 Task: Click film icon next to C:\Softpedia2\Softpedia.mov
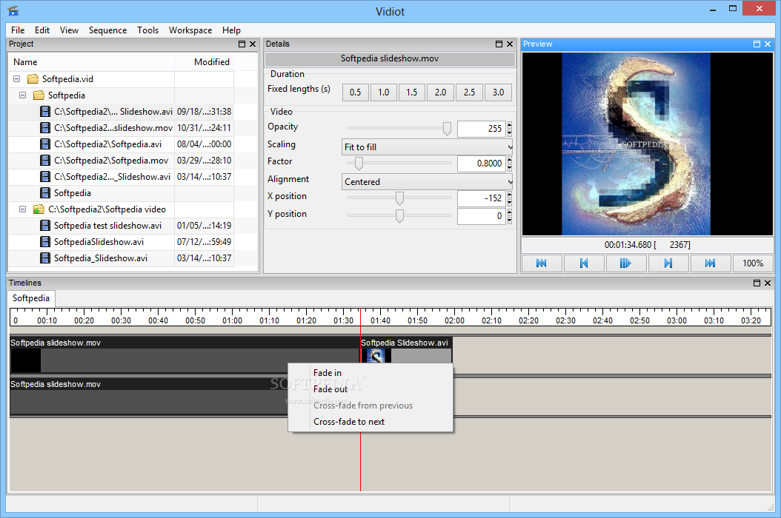tap(45, 161)
